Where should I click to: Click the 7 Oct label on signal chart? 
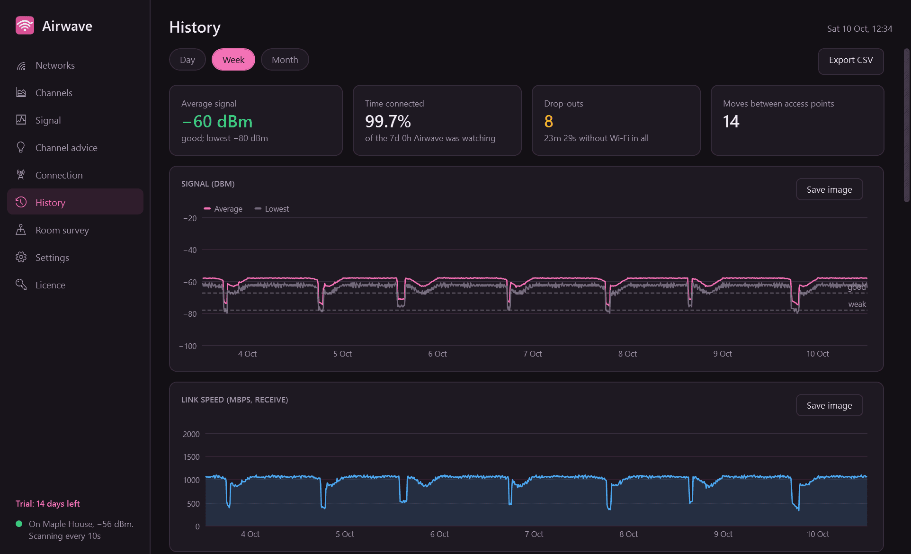pyautogui.click(x=532, y=354)
